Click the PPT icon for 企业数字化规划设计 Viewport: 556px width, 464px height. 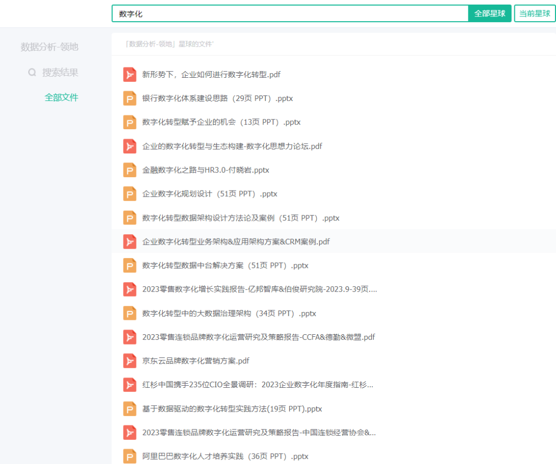pos(129,194)
